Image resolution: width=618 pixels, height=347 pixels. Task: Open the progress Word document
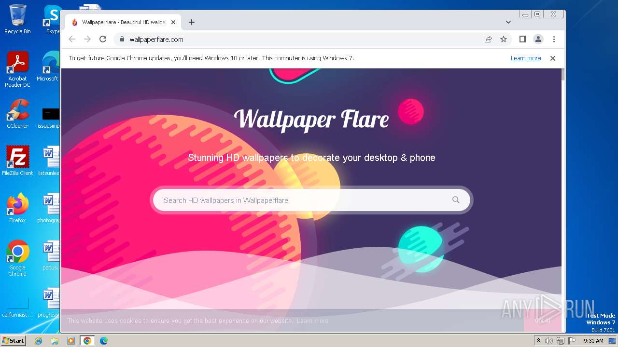coord(50,302)
